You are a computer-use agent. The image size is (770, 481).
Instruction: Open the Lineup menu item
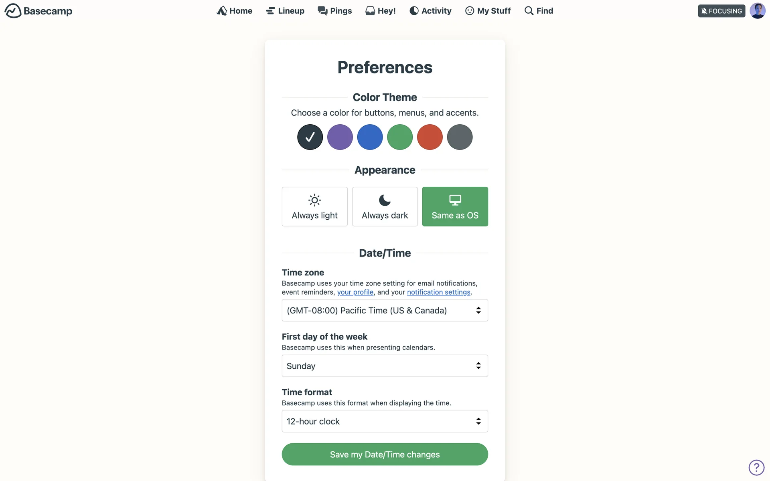pos(285,11)
